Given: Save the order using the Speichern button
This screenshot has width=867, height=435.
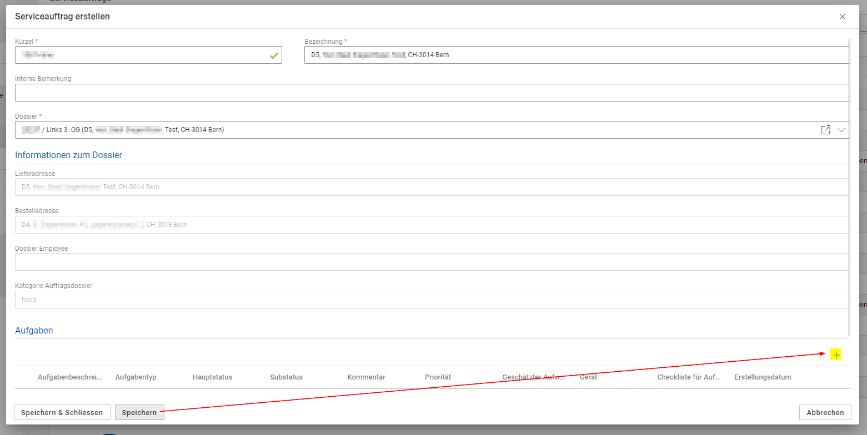Looking at the screenshot, I should 139,412.
